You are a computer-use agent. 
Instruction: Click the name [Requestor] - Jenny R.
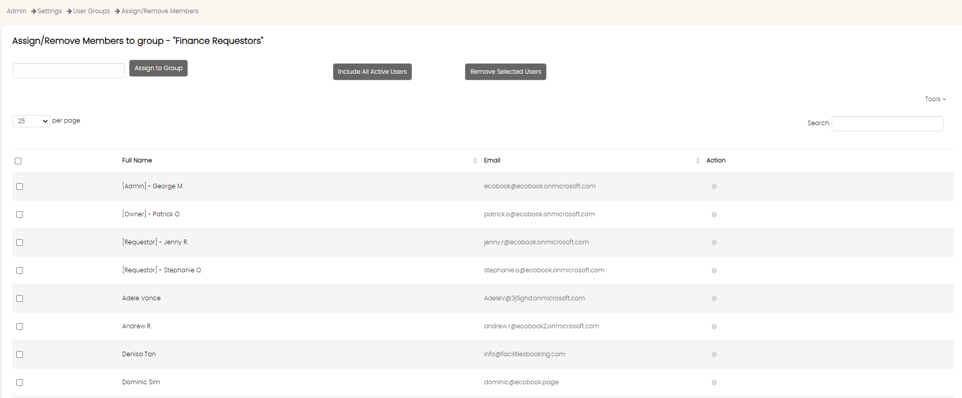[155, 242]
